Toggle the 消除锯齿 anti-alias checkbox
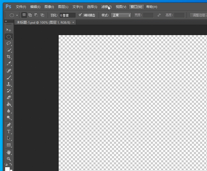 [x=80, y=15]
